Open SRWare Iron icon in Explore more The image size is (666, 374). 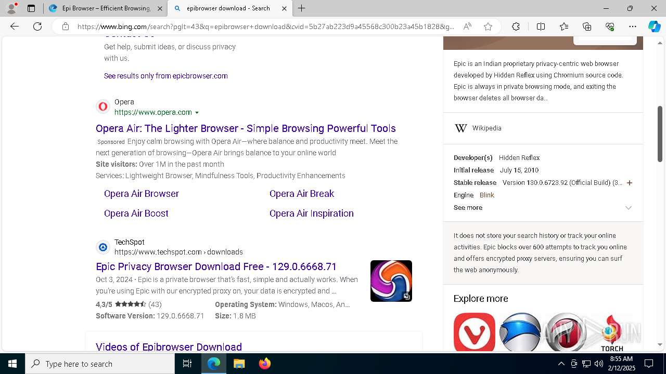coord(520,332)
